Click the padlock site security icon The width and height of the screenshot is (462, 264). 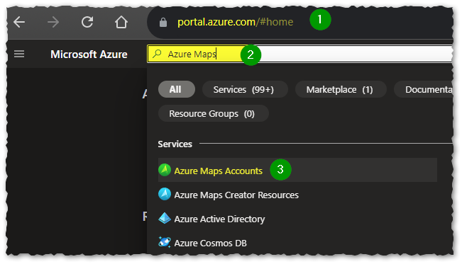(163, 23)
